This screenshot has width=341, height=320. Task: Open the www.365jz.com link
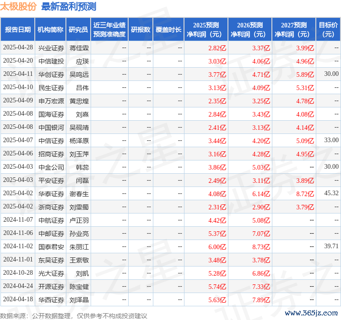[x=311, y=313]
